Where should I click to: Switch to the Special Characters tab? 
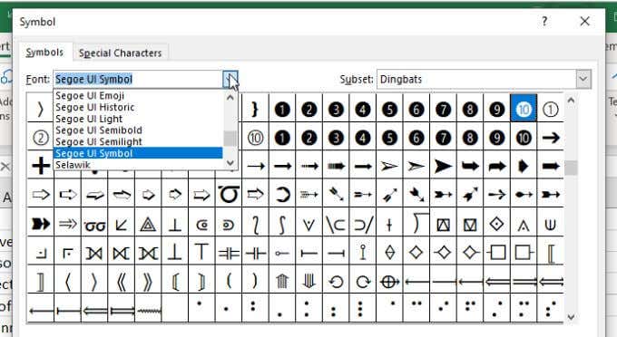(120, 53)
